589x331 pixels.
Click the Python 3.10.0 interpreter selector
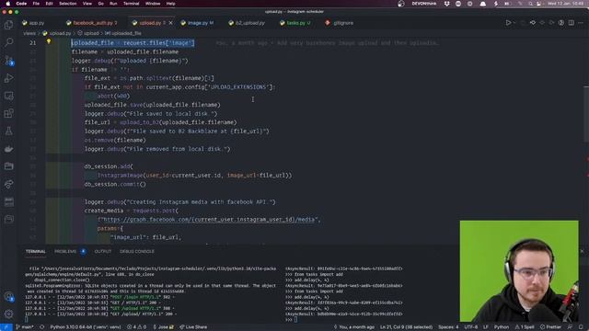(86, 327)
